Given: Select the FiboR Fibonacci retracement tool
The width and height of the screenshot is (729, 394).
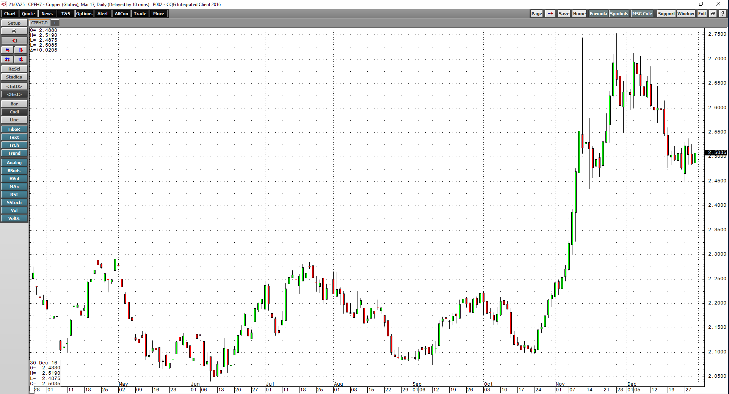Looking at the screenshot, I should (x=14, y=129).
